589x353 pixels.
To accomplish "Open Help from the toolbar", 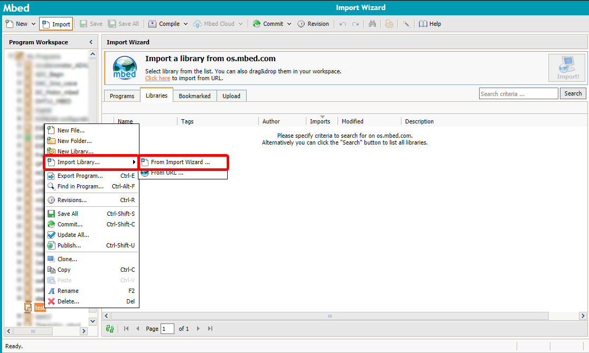I will click(x=430, y=24).
